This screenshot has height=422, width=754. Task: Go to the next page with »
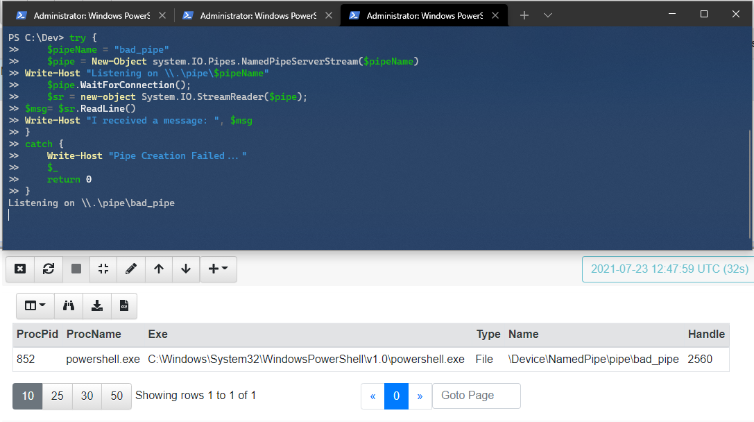pyautogui.click(x=420, y=396)
